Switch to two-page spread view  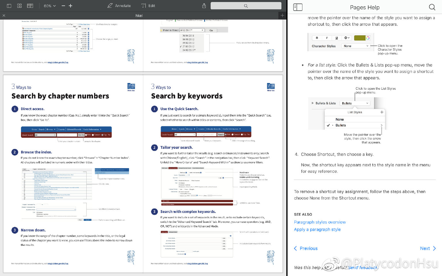[30, 6]
